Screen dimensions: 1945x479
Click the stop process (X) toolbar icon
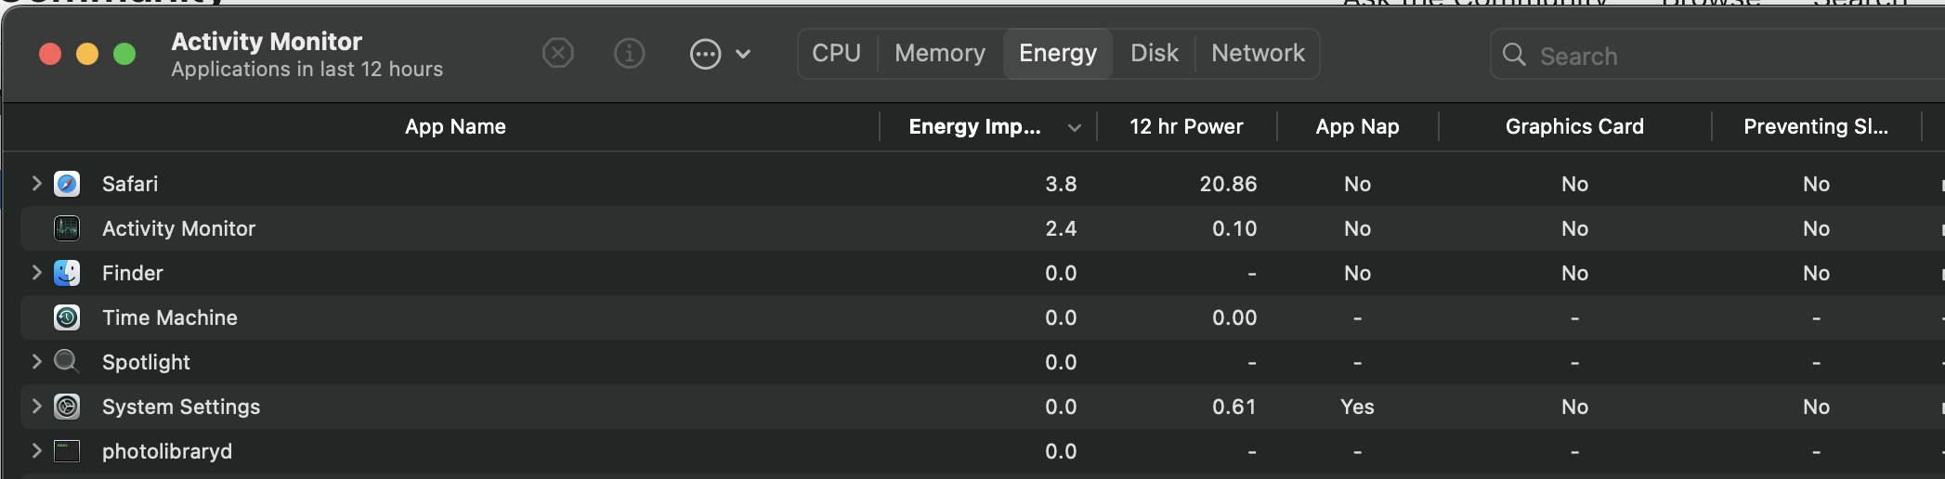(x=557, y=54)
